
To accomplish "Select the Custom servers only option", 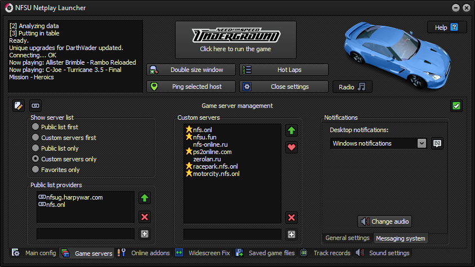I will [64, 159].
